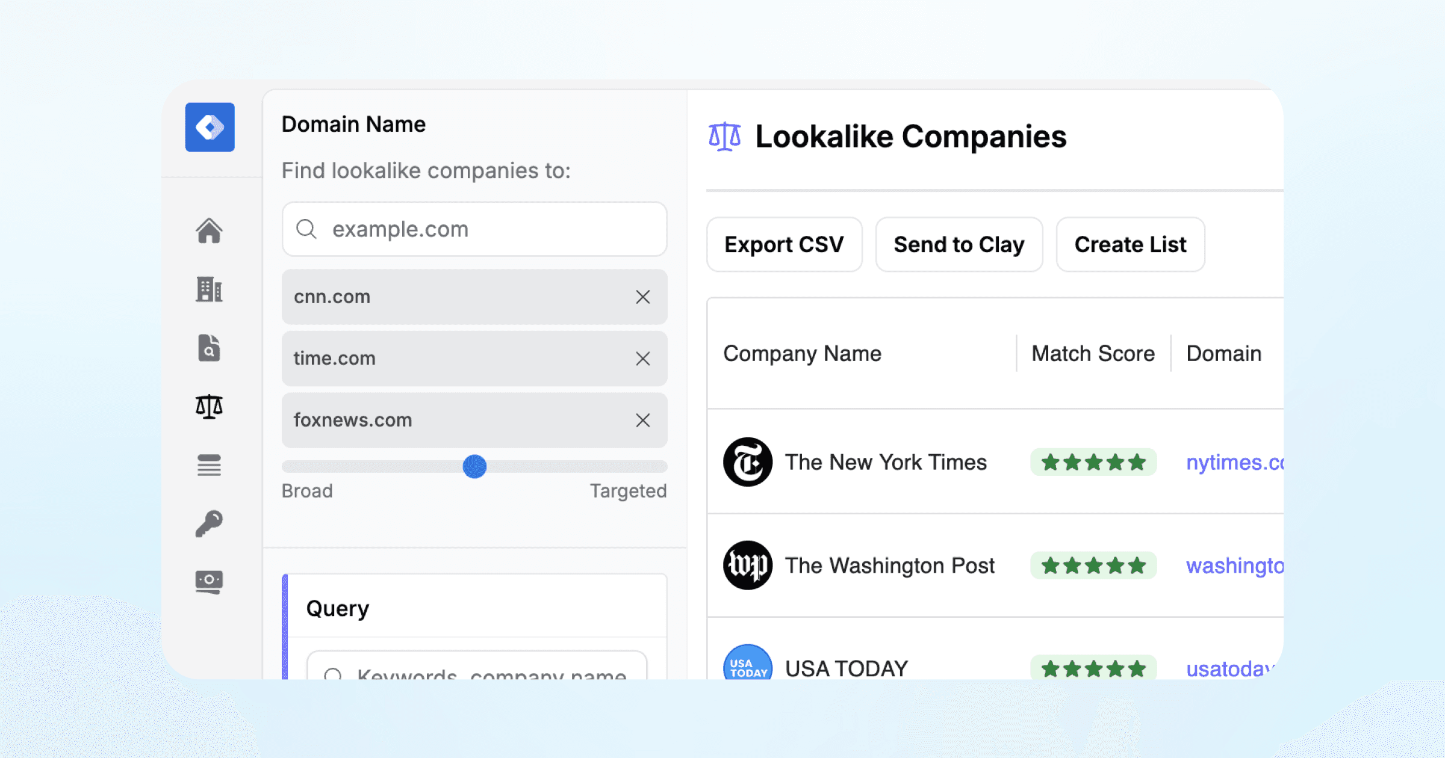Open the document search sidebar icon
Image resolution: width=1445 pixels, height=758 pixels.
[x=209, y=348]
